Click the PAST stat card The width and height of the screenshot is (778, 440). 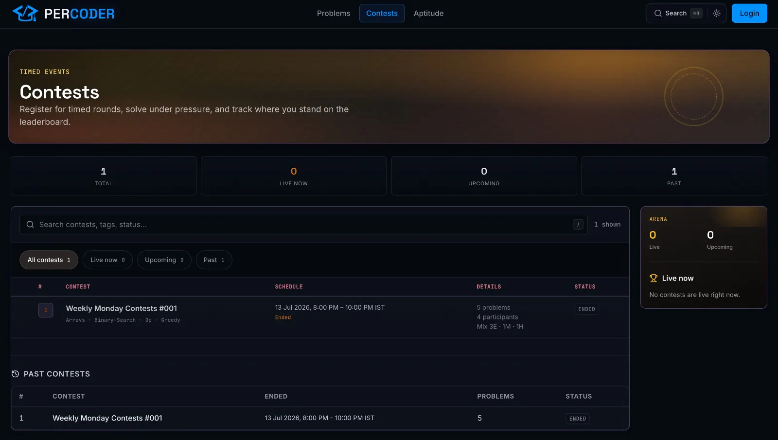(x=674, y=176)
